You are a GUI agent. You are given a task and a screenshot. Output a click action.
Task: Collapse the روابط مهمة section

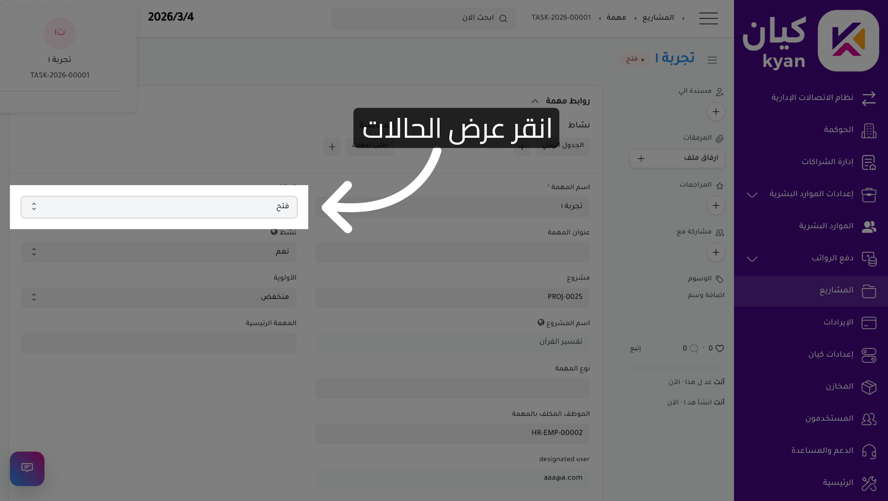pos(535,101)
